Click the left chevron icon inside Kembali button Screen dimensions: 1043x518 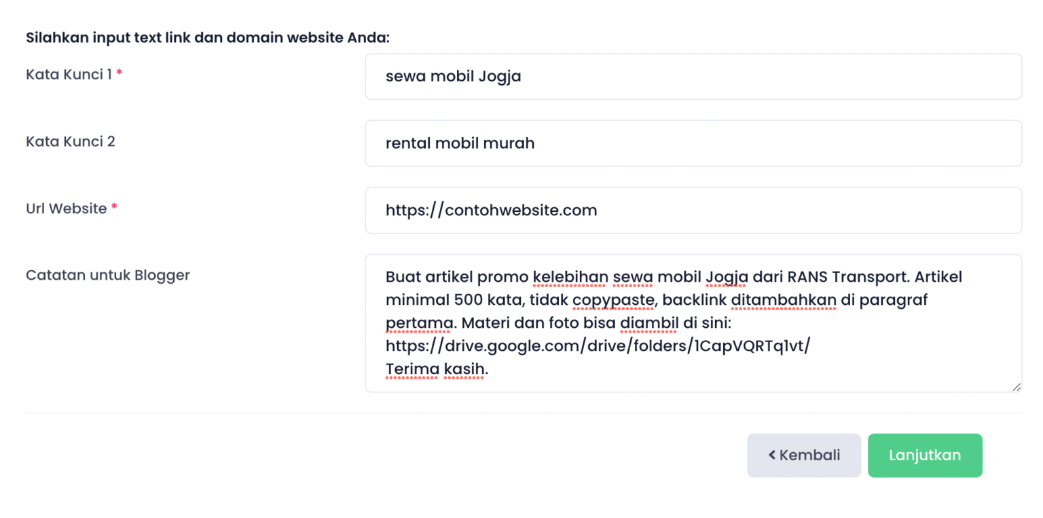coord(772,455)
